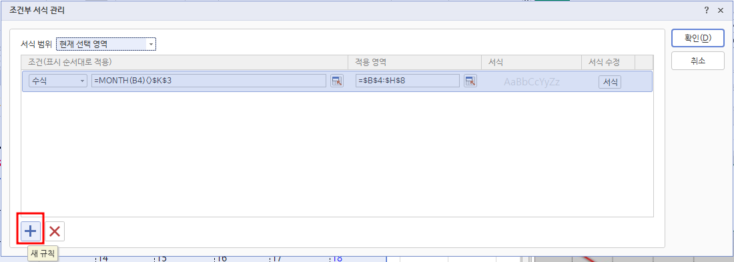Screen dimensions: 734x262
Task: Delete the selected rule with the red X
Action: 55,231
